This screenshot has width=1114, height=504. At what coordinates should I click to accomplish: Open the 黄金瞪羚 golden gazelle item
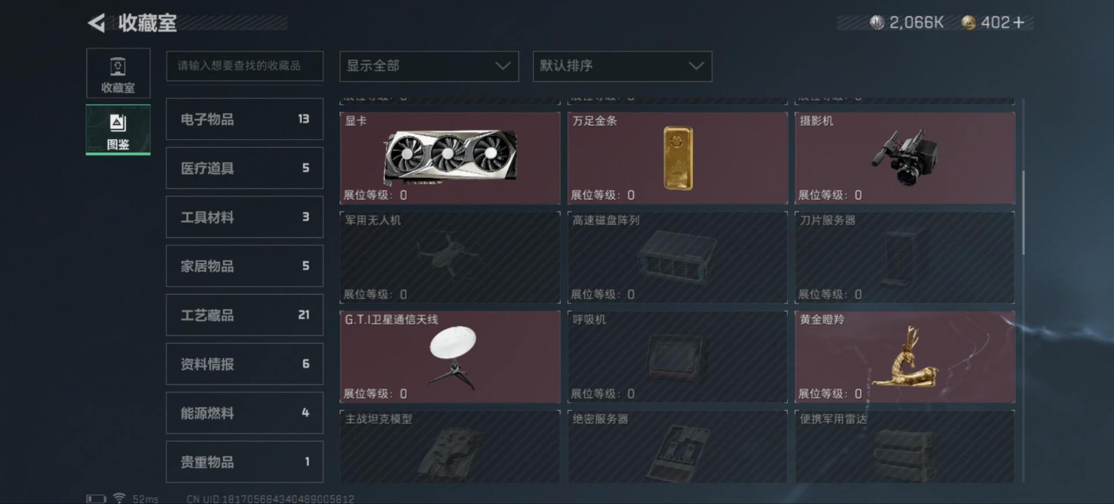[x=905, y=357]
